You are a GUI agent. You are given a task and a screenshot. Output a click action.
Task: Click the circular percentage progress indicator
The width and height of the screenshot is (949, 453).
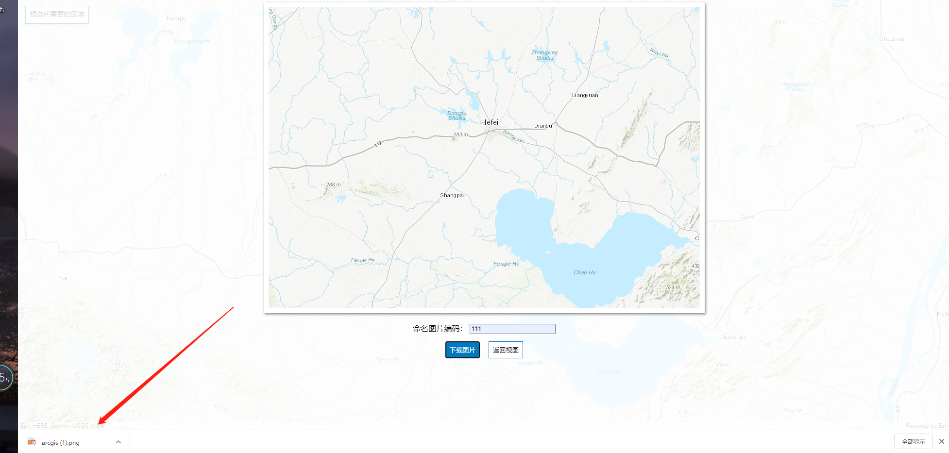click(x=4, y=376)
